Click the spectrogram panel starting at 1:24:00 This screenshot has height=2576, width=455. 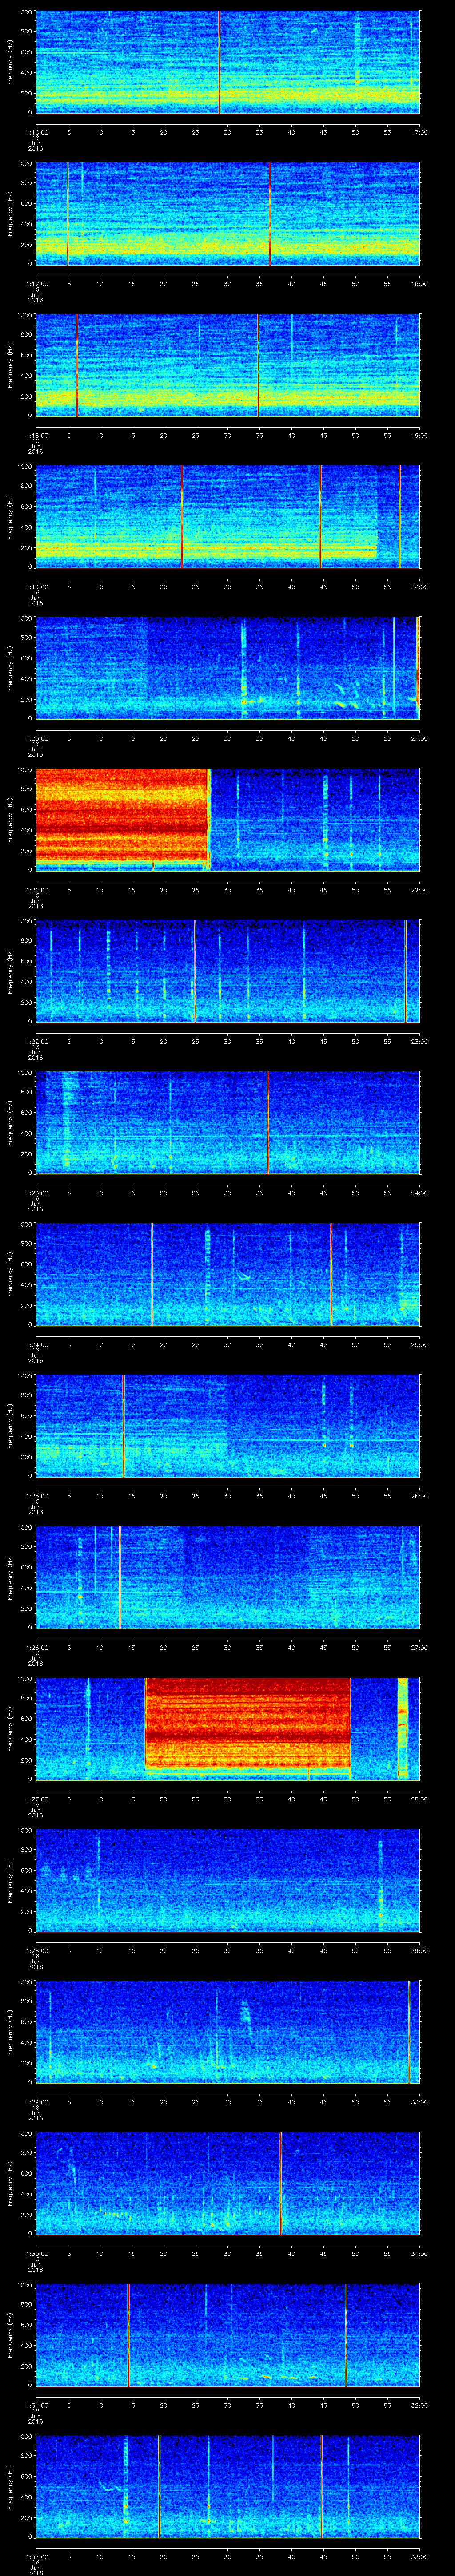click(227, 1274)
